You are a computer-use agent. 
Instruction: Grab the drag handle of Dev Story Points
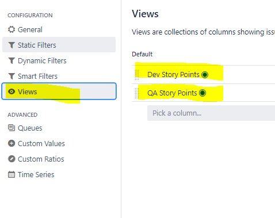(137, 75)
